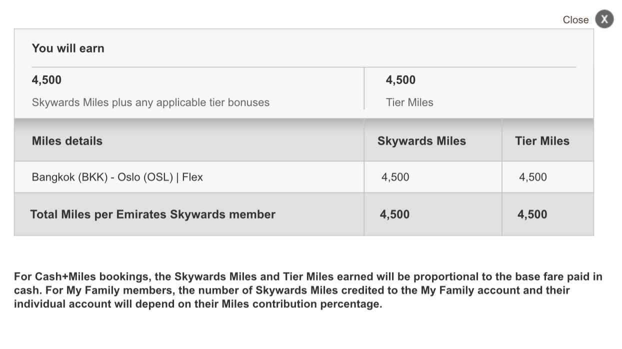
Task: Click the Skywards Miles value in the Bangkok–Oslo row
Action: click(395, 177)
